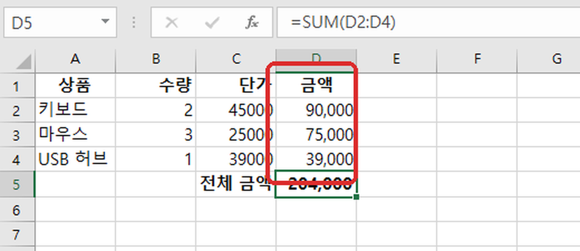Image resolution: width=580 pixels, height=251 pixels.
Task: Click the formula bar with =SUM(D2:D4)
Action: 428,22
